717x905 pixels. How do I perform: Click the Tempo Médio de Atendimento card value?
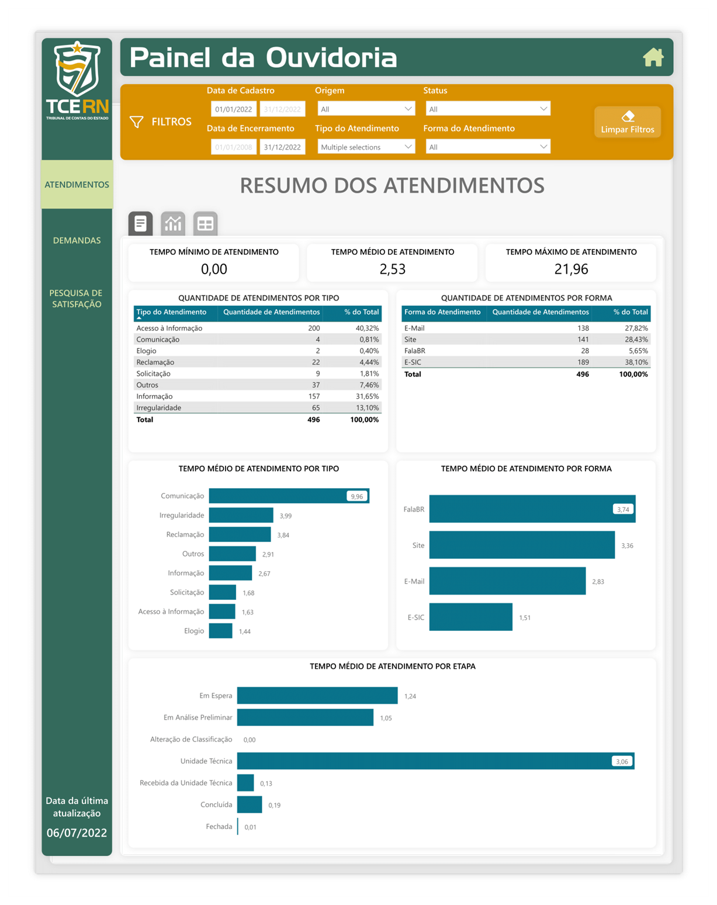(393, 269)
